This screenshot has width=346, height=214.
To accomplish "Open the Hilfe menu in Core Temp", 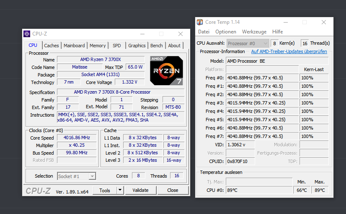I will [x=277, y=32].
